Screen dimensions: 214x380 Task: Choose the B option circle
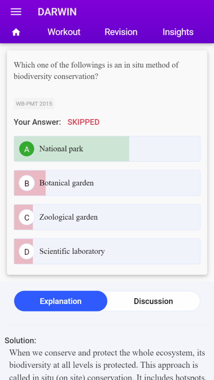click(x=27, y=183)
